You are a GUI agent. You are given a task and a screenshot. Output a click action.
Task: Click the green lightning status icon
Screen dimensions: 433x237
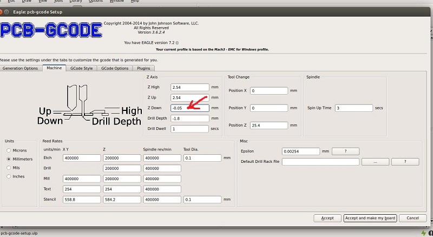(424, 233)
